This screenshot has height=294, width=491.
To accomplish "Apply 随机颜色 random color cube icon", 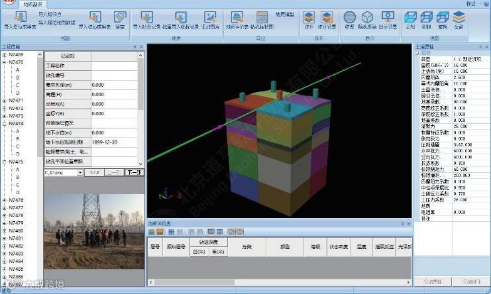I will tap(367, 17).
